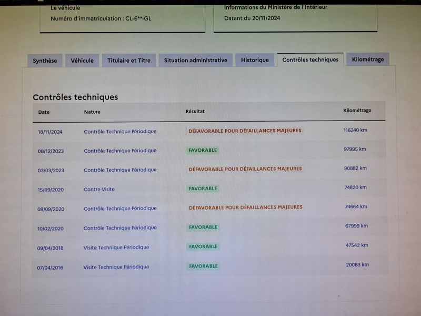This screenshot has height=316, width=421.
Task: Open the Kilométrage tab
Action: point(368,60)
